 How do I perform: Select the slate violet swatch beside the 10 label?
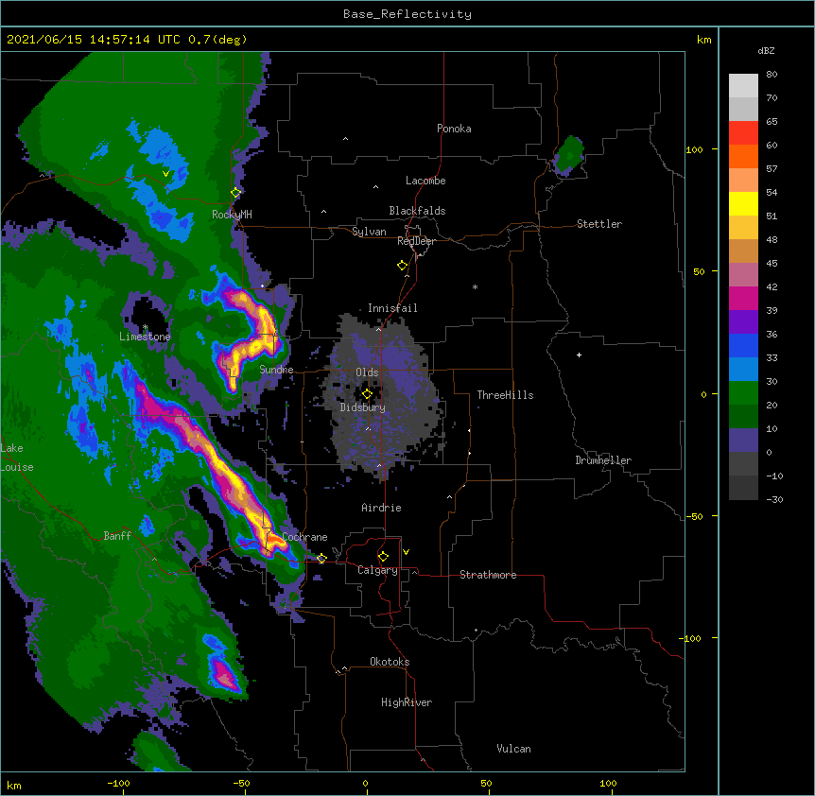[743, 441]
